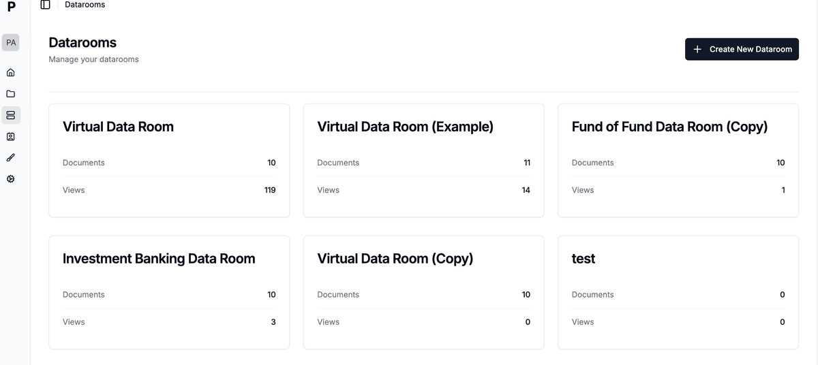Open the Branding brush icon in sidebar
The height and width of the screenshot is (365, 818).
click(x=10, y=157)
